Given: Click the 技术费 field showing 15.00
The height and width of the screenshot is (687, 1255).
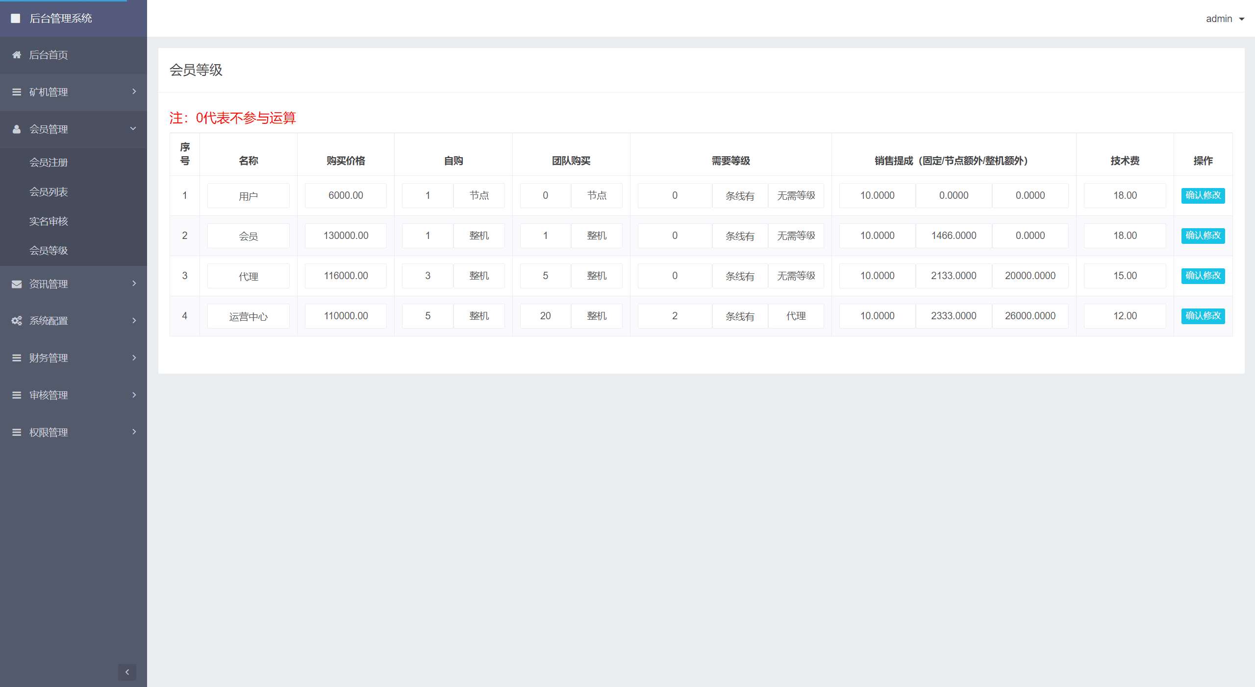Looking at the screenshot, I should tap(1125, 276).
